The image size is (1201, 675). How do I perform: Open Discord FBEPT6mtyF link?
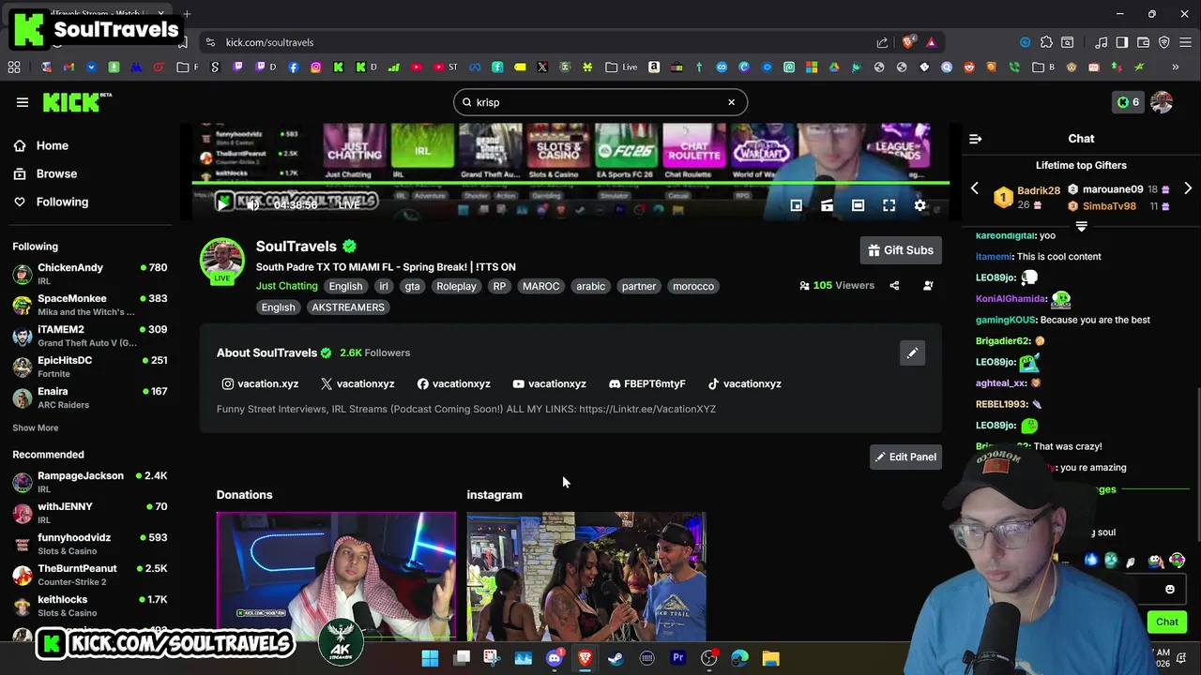(646, 383)
